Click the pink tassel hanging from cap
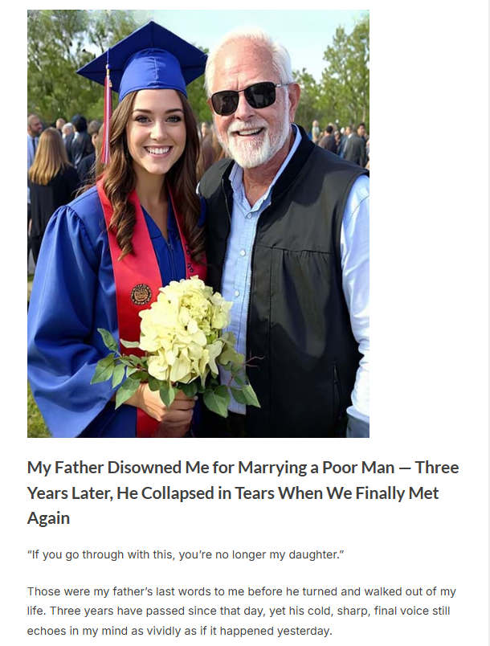This screenshot has width=490, height=646. pyautogui.click(x=108, y=121)
